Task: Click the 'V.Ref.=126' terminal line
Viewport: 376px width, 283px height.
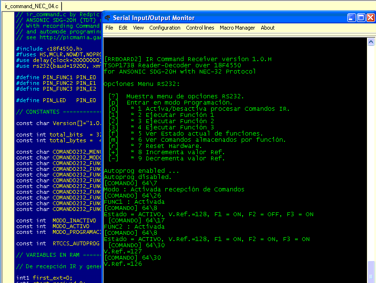Action: tap(123, 264)
